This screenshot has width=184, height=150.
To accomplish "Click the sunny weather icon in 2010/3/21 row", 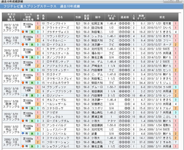I will (23, 121).
